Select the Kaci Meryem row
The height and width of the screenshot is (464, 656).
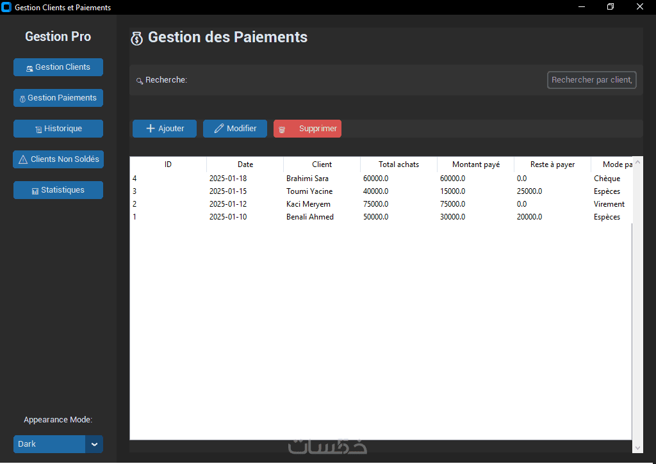(381, 204)
